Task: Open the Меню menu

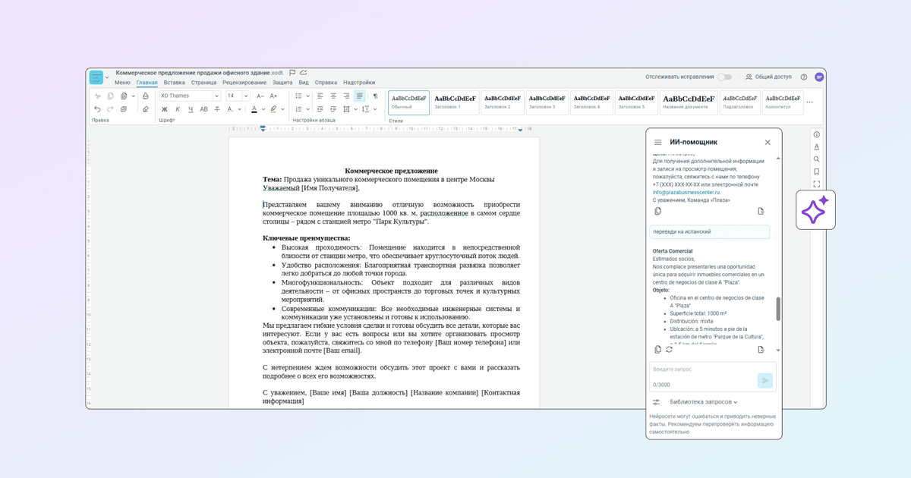Action: point(122,83)
